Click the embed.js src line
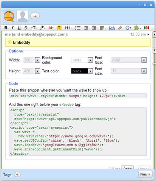This screenshot has width=156, height=181. tap(65, 119)
